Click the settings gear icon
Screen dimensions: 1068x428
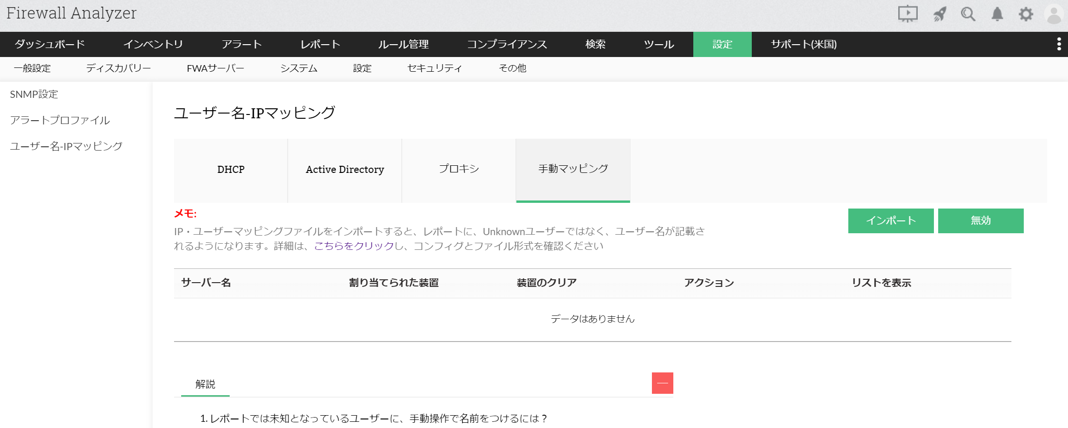[1026, 14]
